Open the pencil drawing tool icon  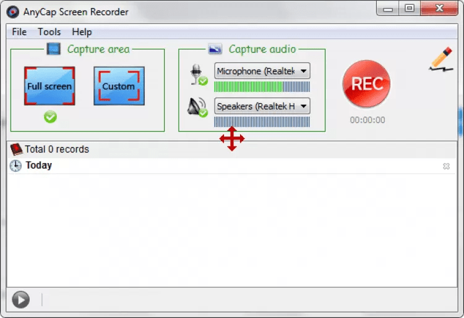tap(441, 59)
